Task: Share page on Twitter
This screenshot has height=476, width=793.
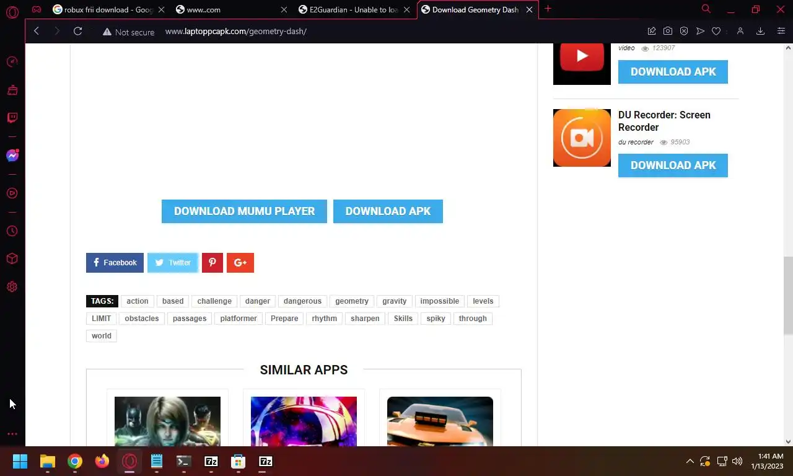Action: 173,263
